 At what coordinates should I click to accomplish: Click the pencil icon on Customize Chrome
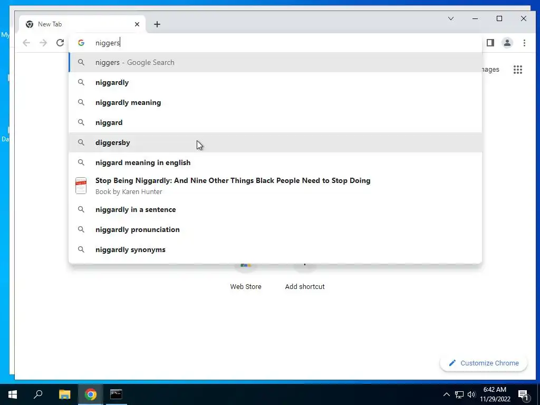(452, 363)
